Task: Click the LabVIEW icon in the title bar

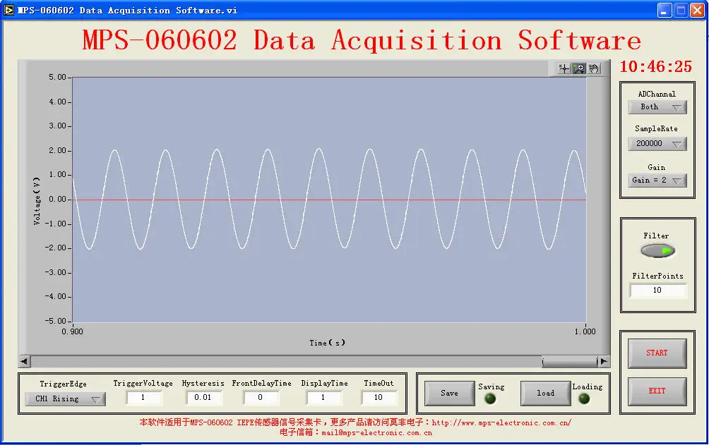Action: click(8, 10)
